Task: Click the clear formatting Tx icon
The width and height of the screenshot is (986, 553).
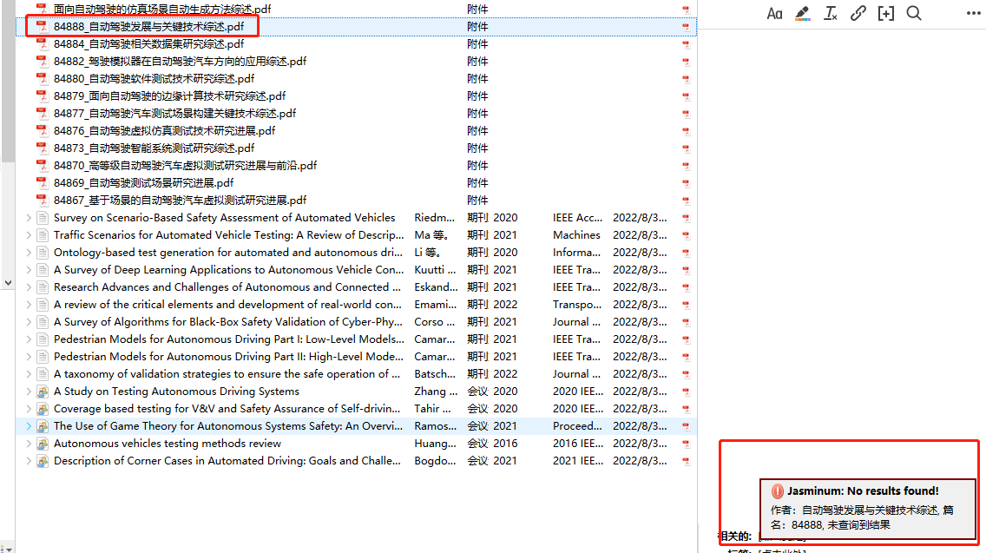Action: point(830,13)
